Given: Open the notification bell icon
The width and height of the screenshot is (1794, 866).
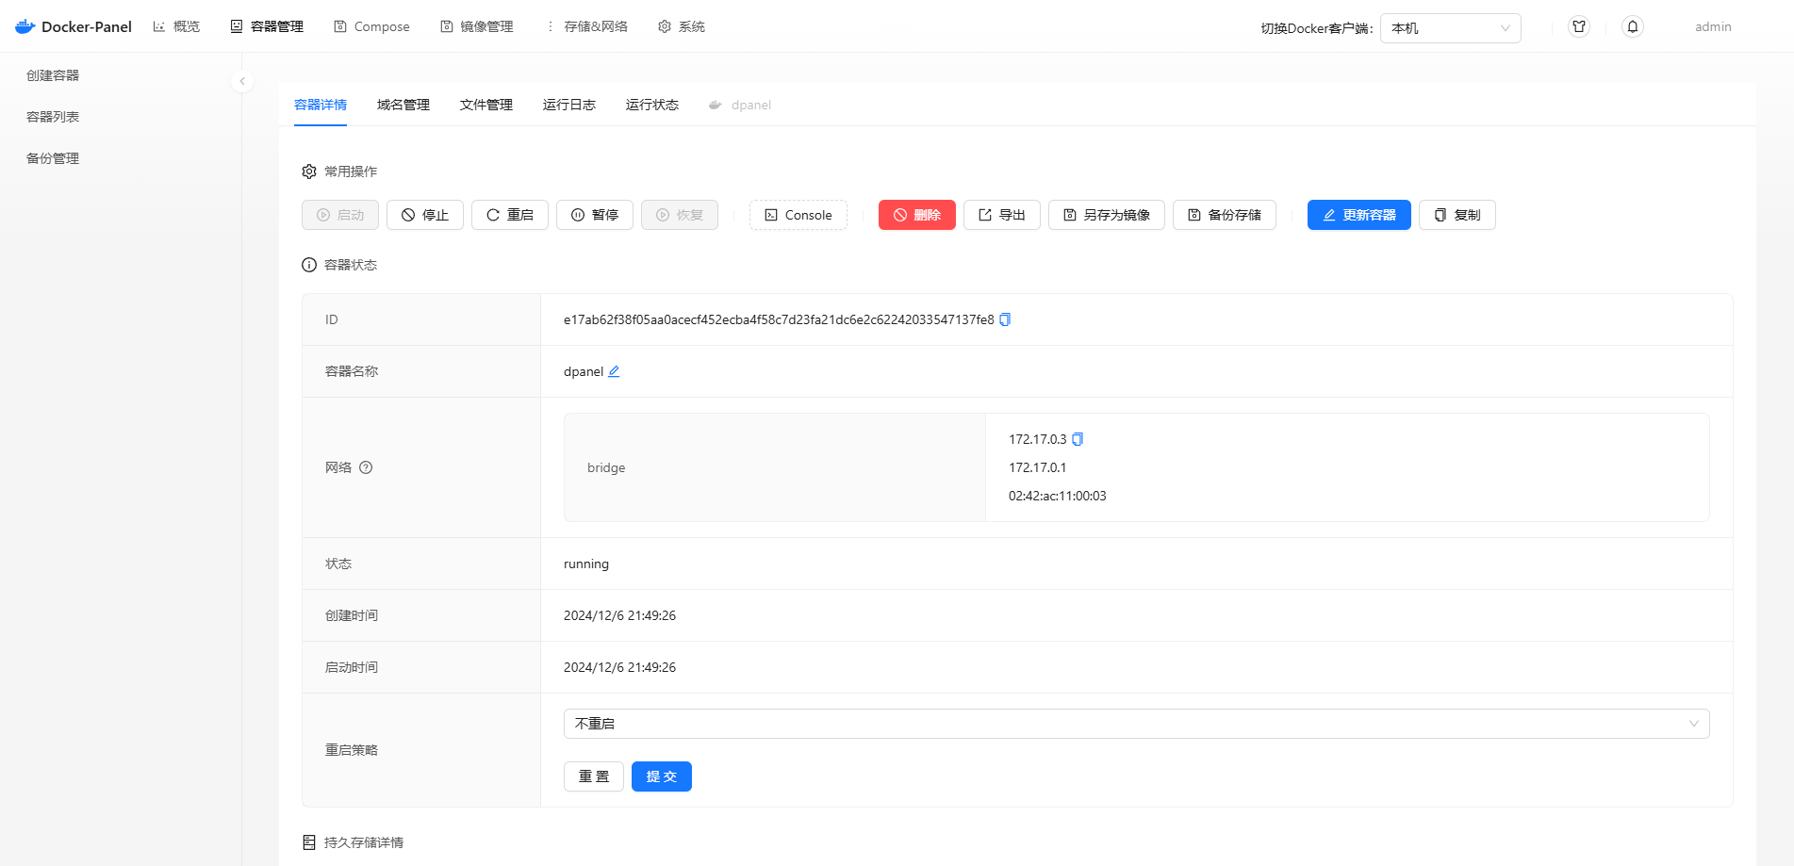Looking at the screenshot, I should click(x=1633, y=27).
